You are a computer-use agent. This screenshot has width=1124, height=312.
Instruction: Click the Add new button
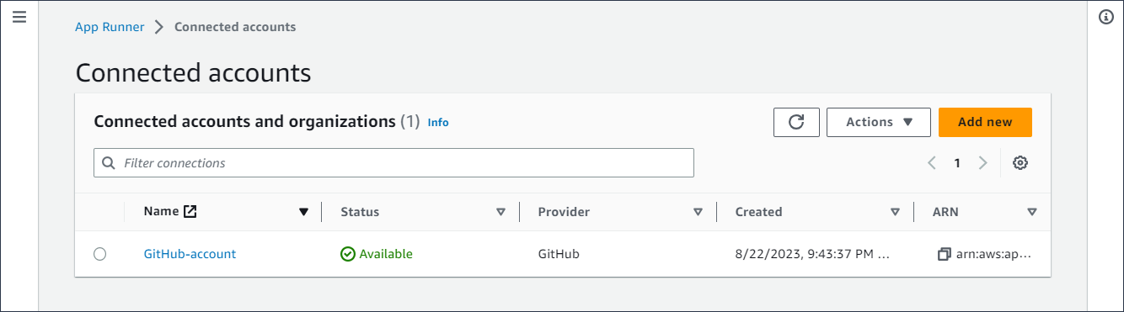[x=985, y=122]
